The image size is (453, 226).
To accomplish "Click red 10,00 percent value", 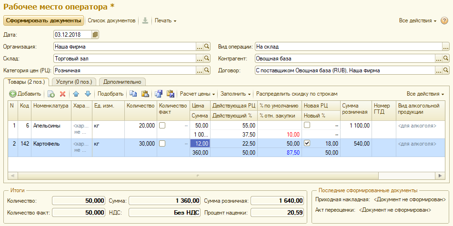I will click(293, 135).
